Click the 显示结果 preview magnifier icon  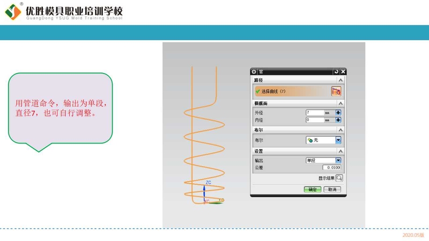coord(339,178)
